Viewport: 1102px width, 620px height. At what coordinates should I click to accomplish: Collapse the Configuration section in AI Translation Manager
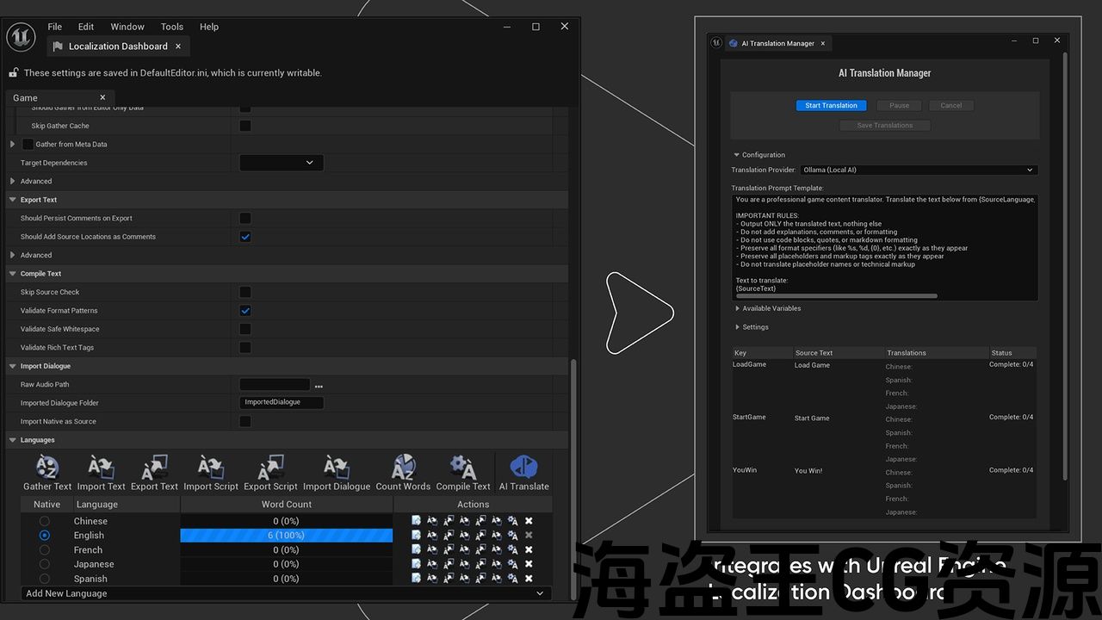(737, 155)
